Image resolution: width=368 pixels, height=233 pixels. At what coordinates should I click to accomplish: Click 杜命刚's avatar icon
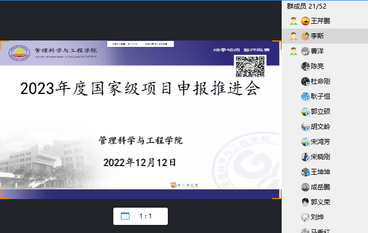tap(305, 81)
